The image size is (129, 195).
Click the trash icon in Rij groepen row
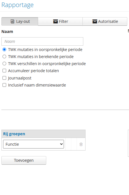pyautogui.click(x=81, y=144)
